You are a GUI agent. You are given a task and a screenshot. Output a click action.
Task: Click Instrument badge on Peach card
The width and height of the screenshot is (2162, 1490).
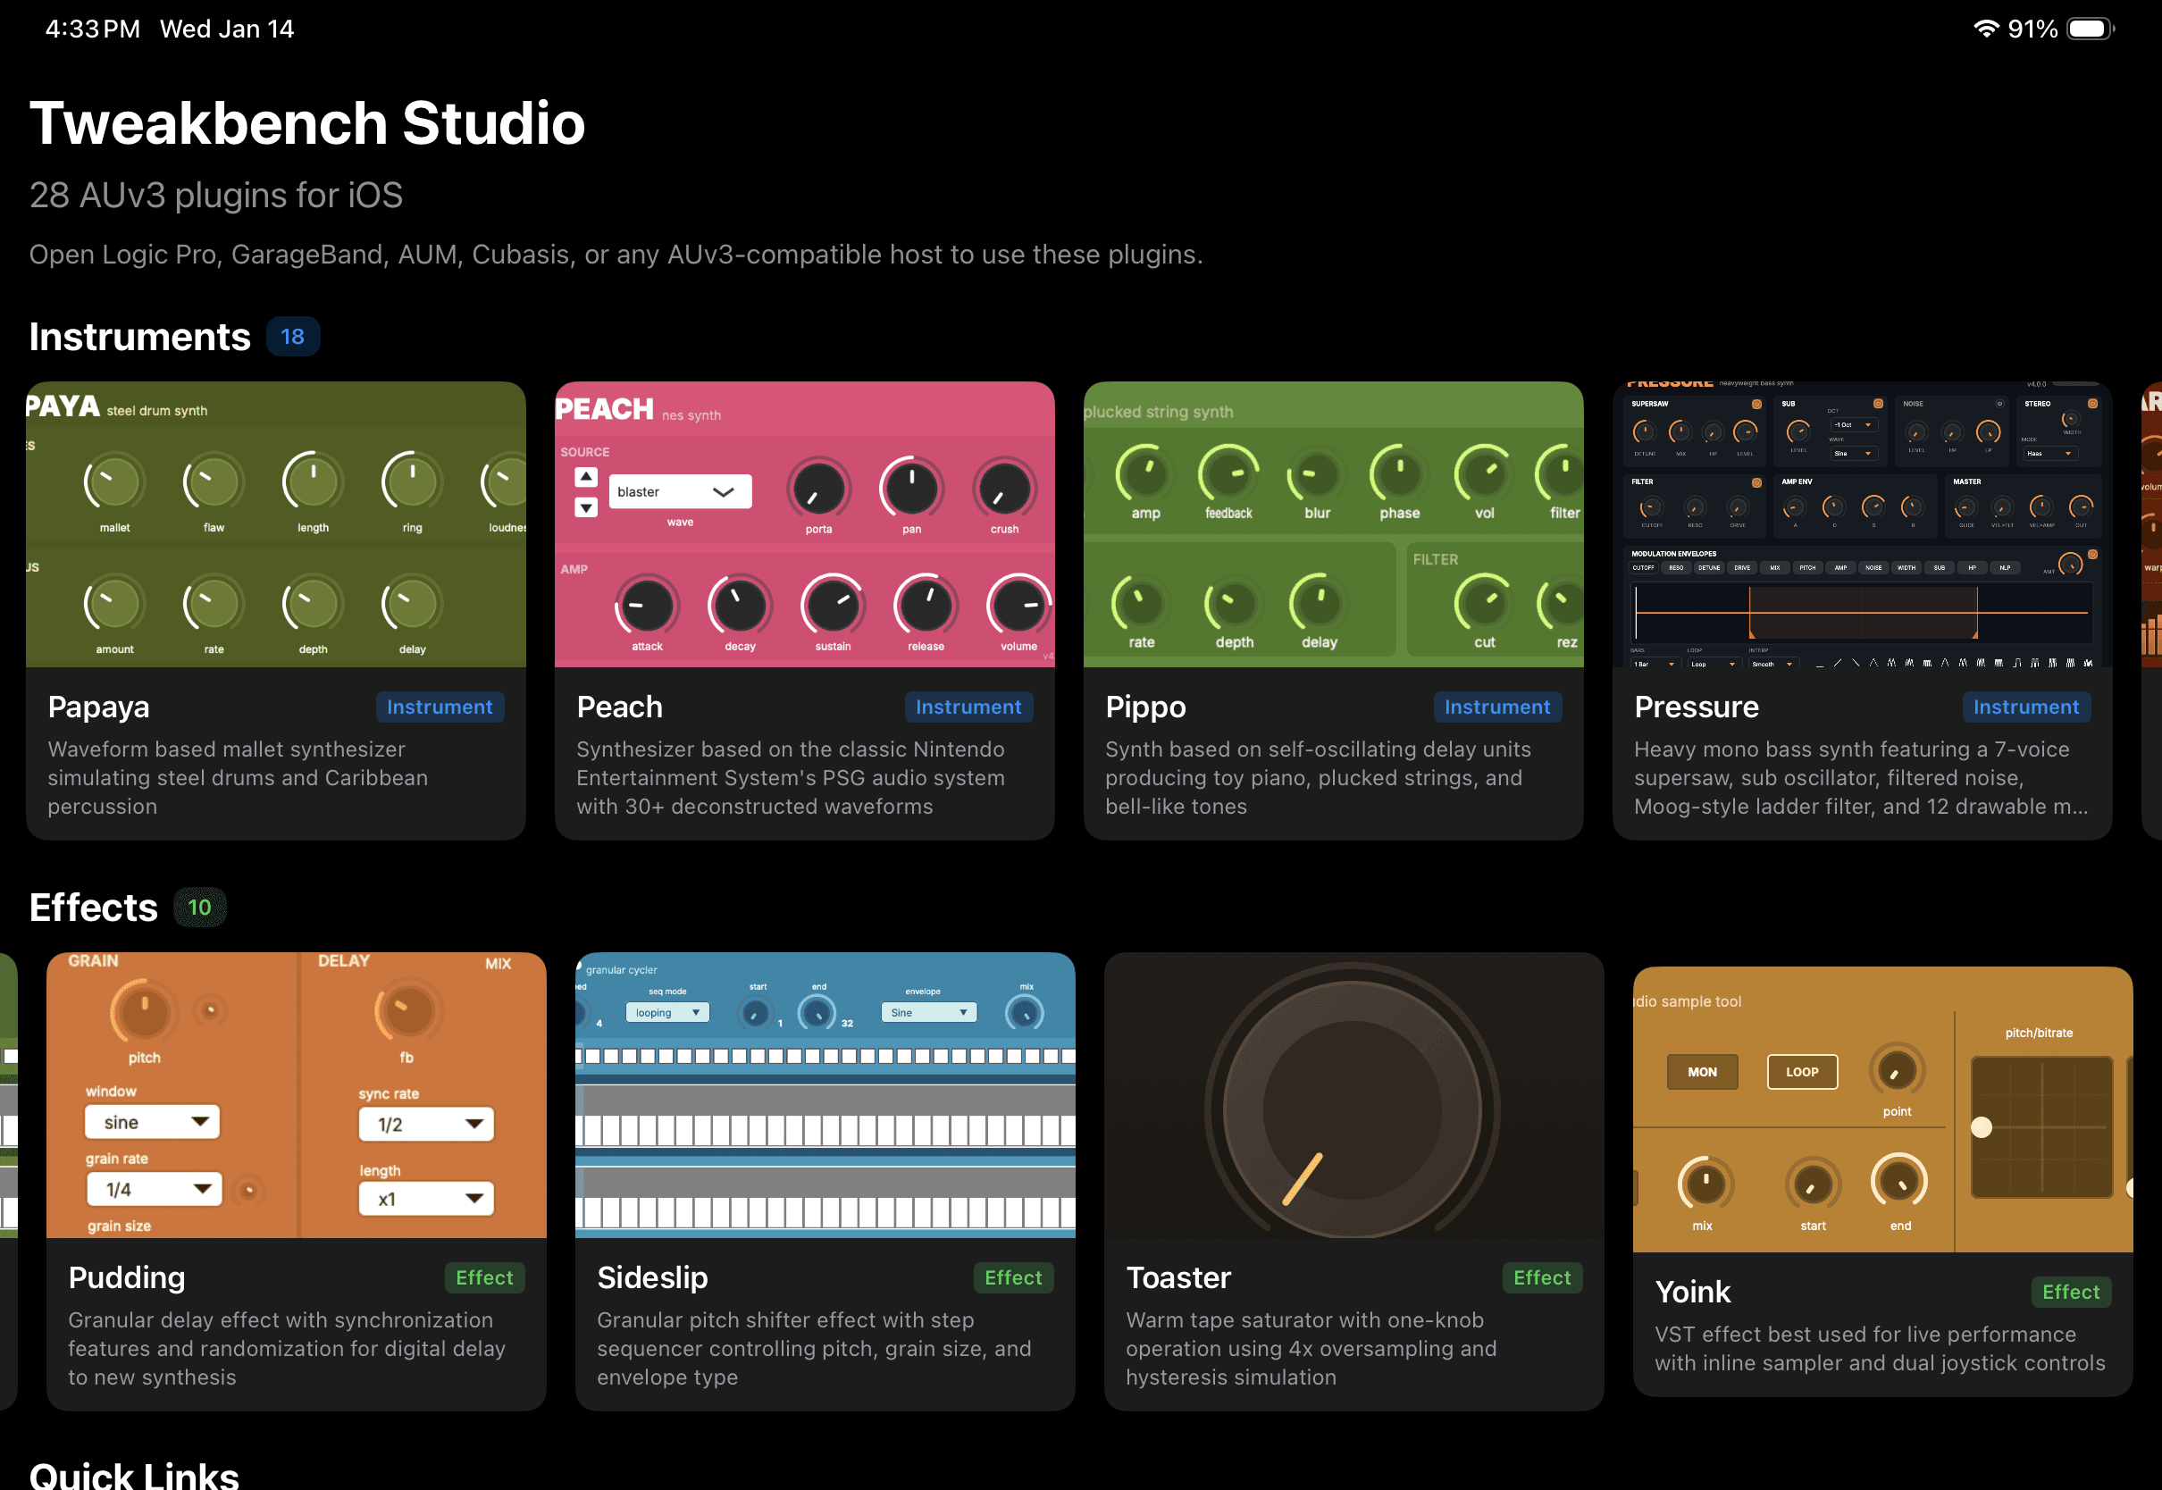click(968, 707)
